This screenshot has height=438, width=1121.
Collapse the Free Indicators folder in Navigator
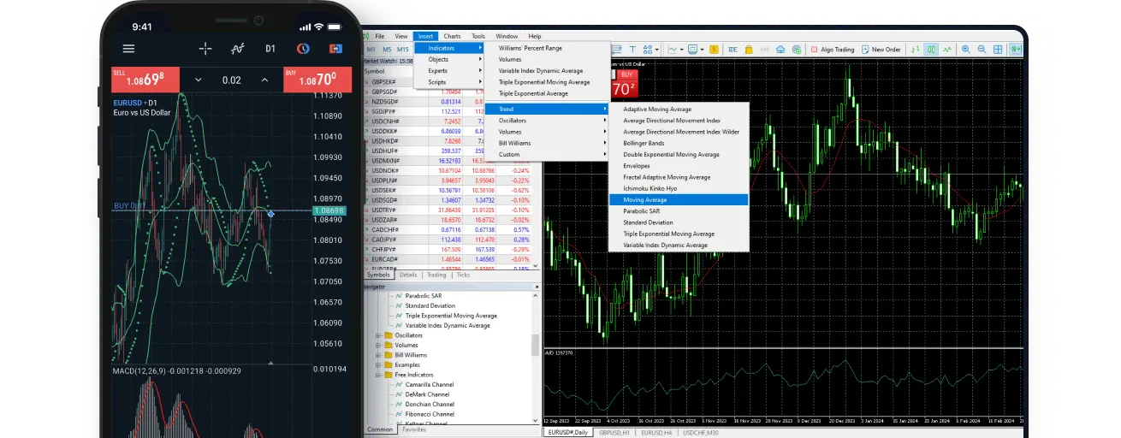[x=378, y=375]
